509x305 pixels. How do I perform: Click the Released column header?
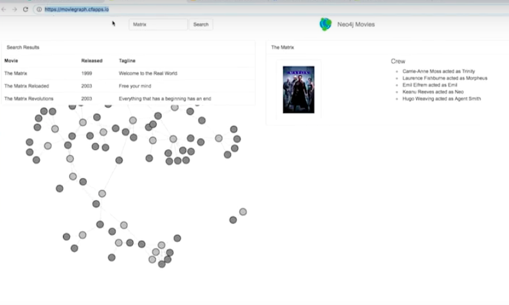pos(92,60)
